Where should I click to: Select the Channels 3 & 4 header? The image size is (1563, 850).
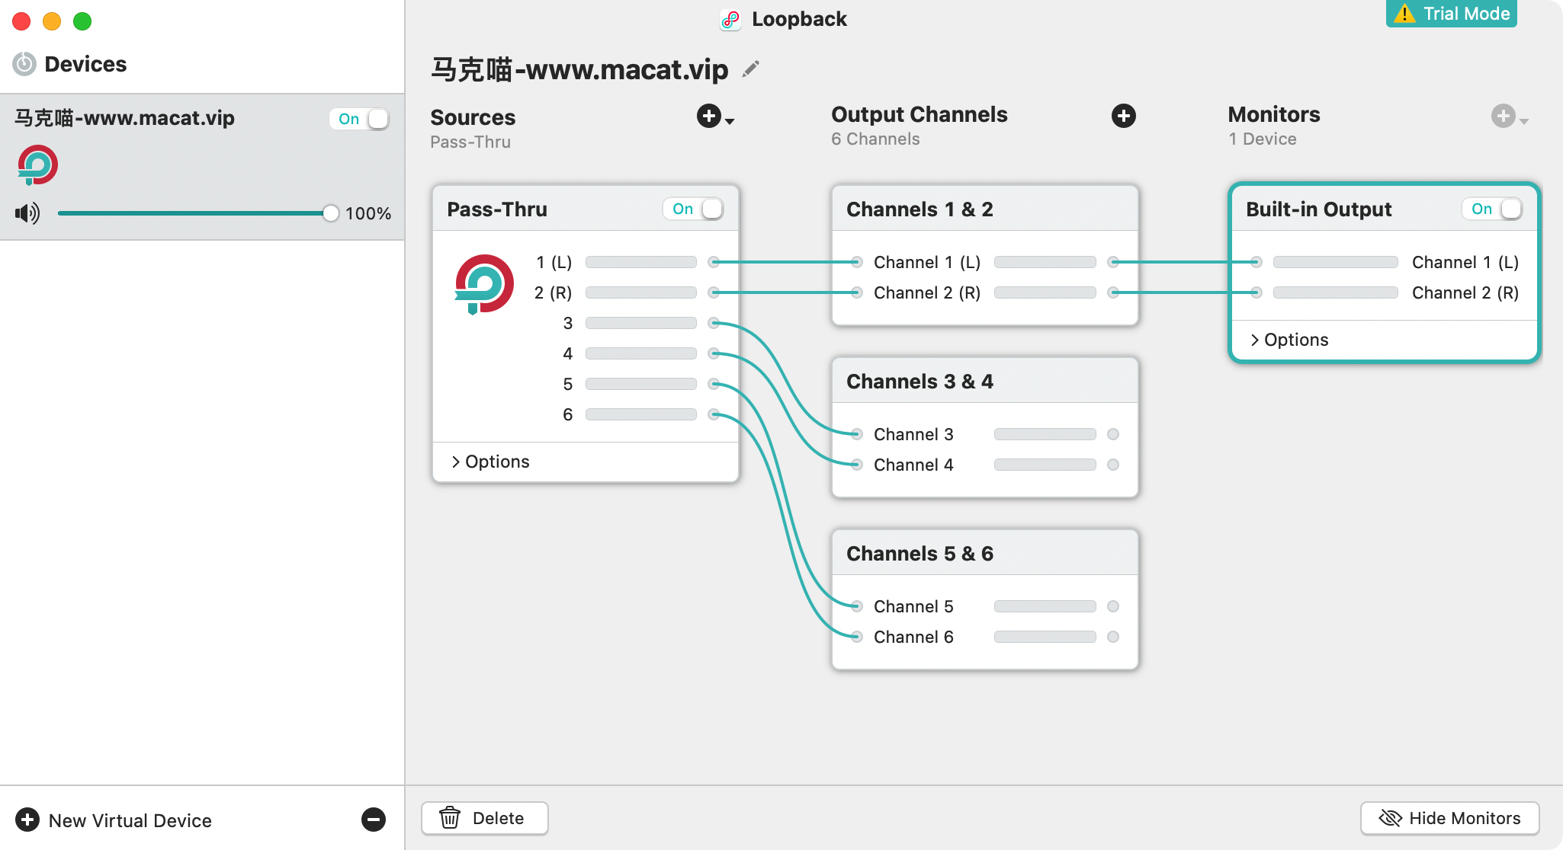[x=920, y=381]
